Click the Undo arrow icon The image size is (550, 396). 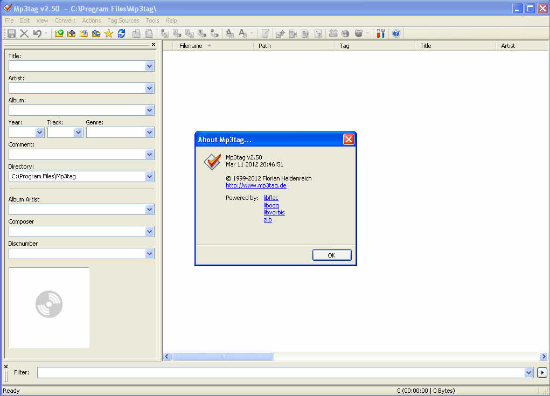37,33
